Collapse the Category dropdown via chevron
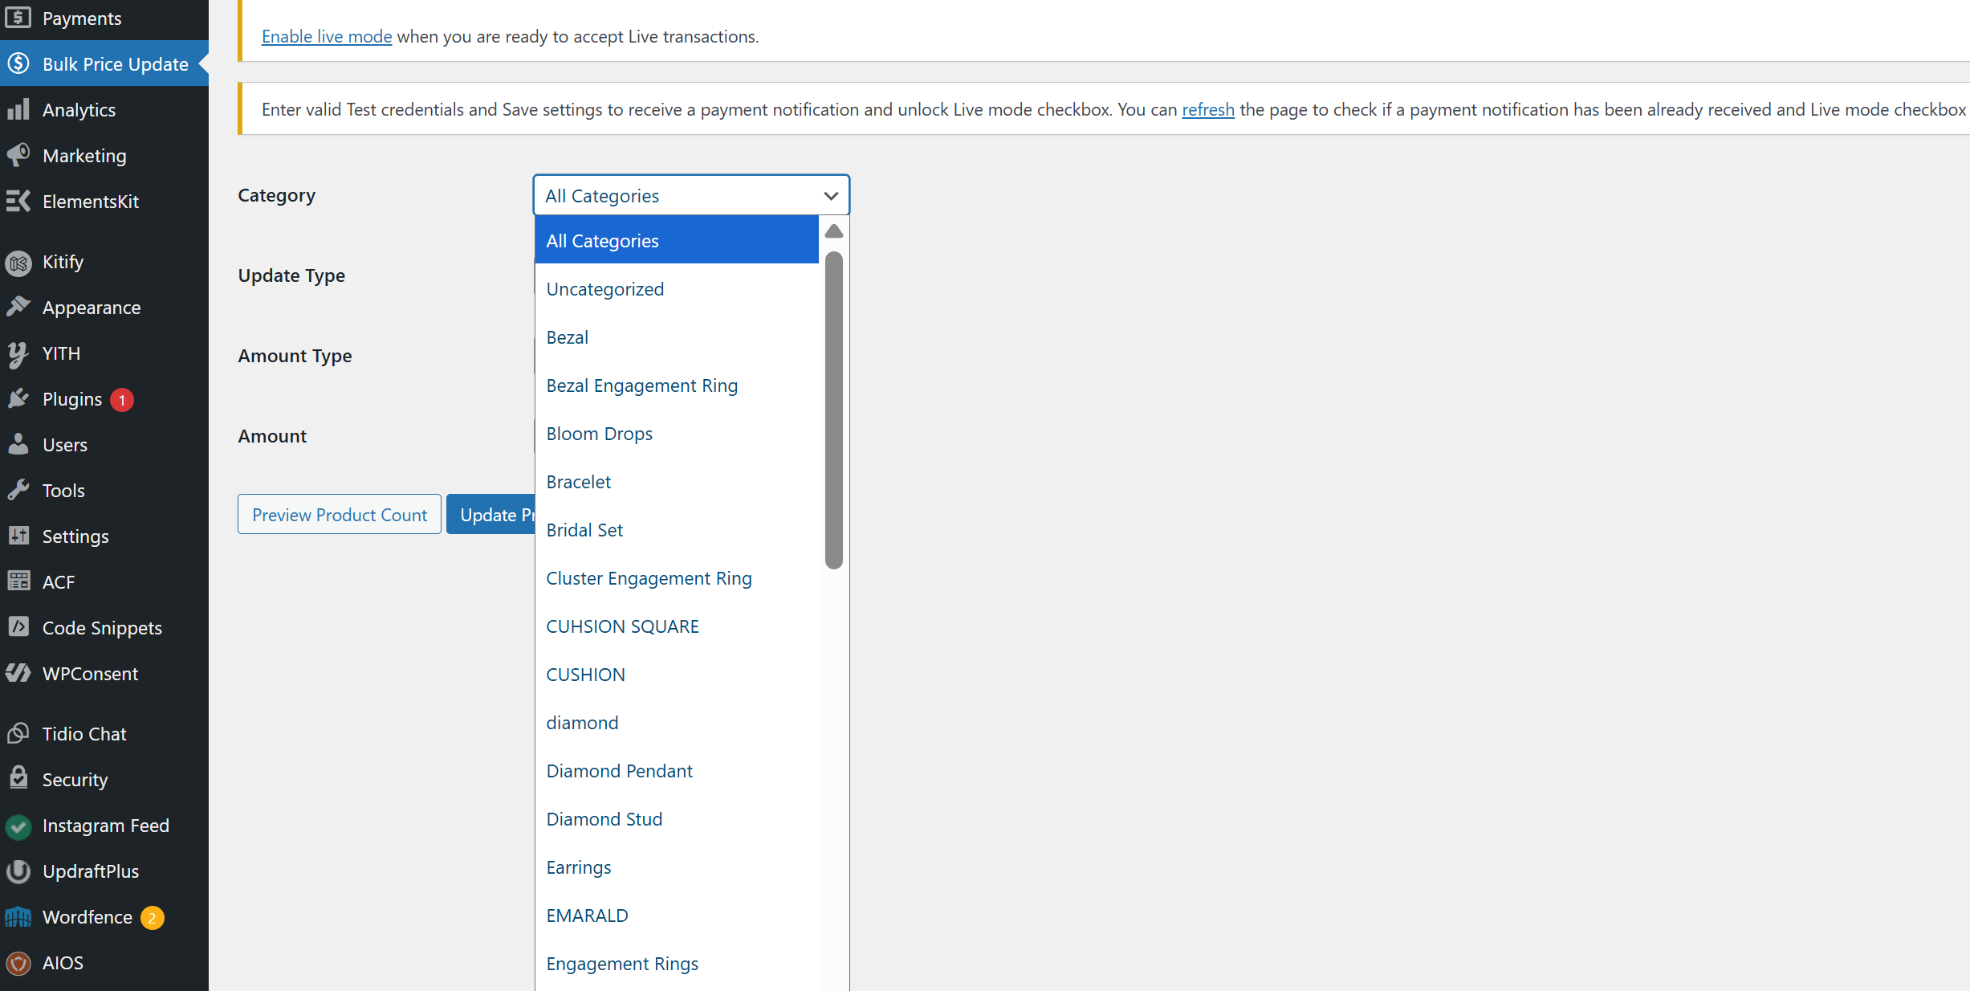 coord(831,196)
